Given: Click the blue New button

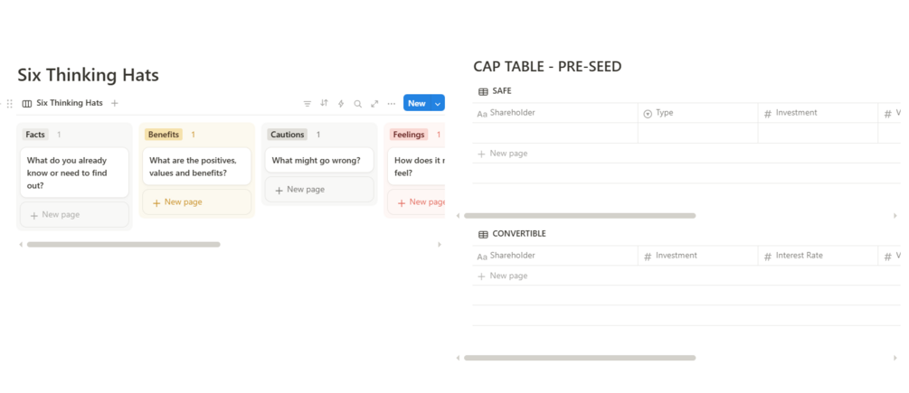Looking at the screenshot, I should pyautogui.click(x=416, y=104).
